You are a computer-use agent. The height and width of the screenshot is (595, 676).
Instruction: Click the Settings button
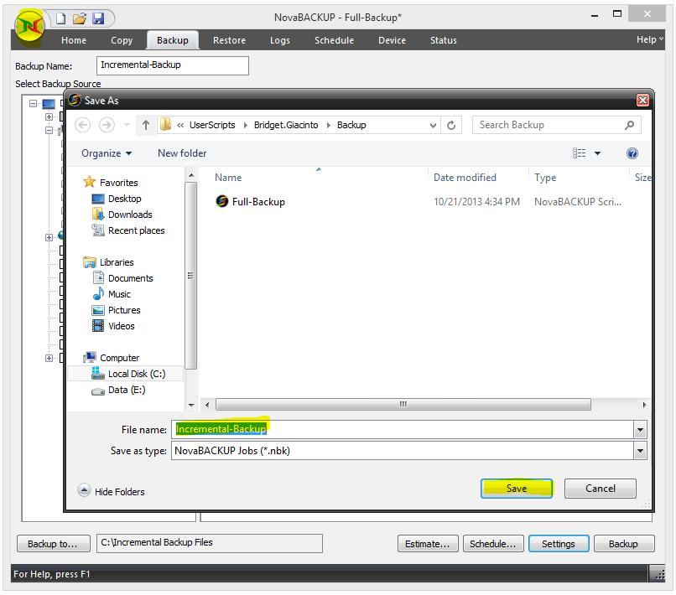point(559,544)
